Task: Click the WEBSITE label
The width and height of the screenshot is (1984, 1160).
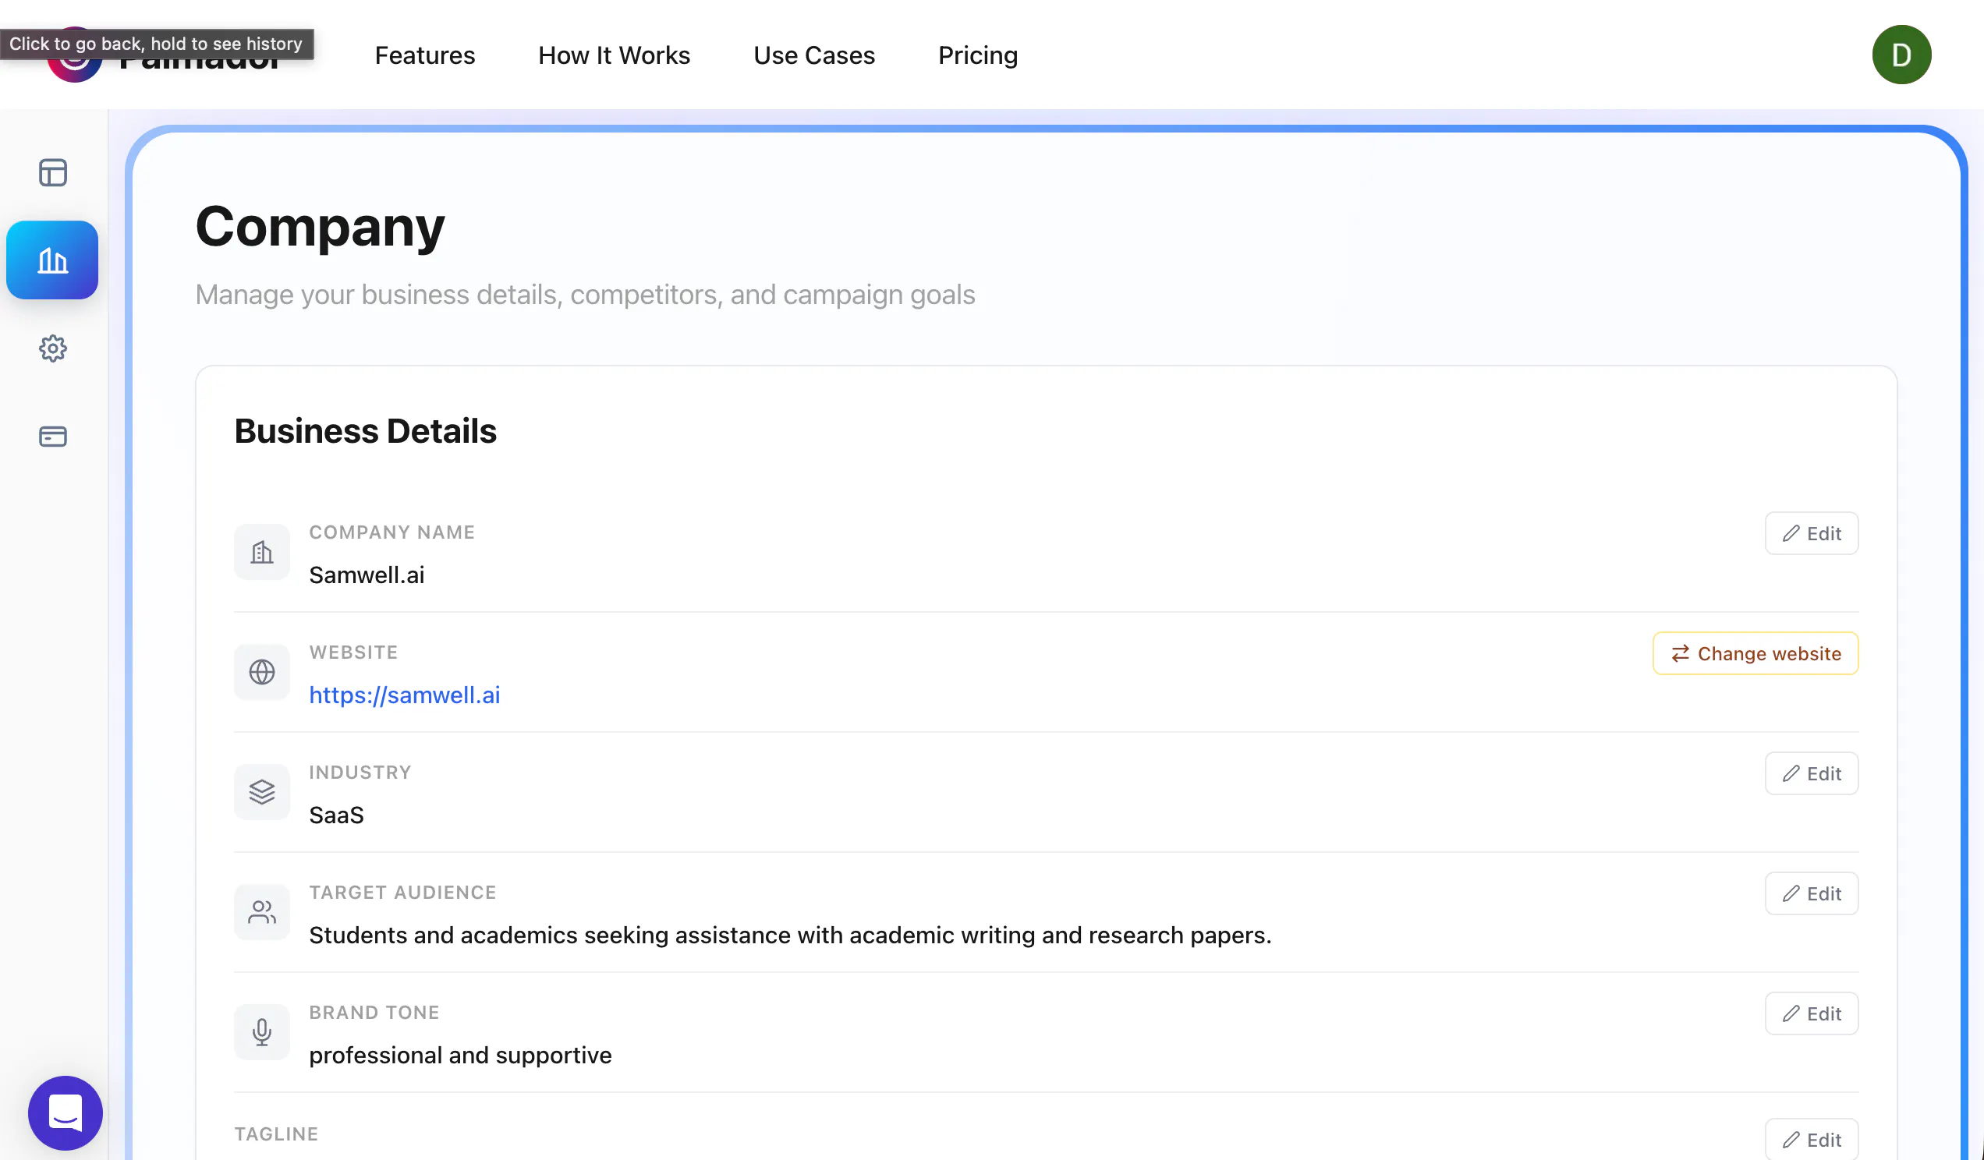Action: coord(353,652)
